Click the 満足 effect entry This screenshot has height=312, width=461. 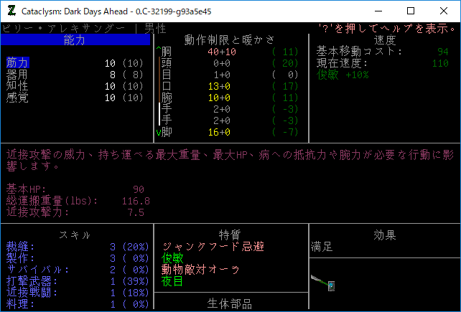click(x=322, y=247)
